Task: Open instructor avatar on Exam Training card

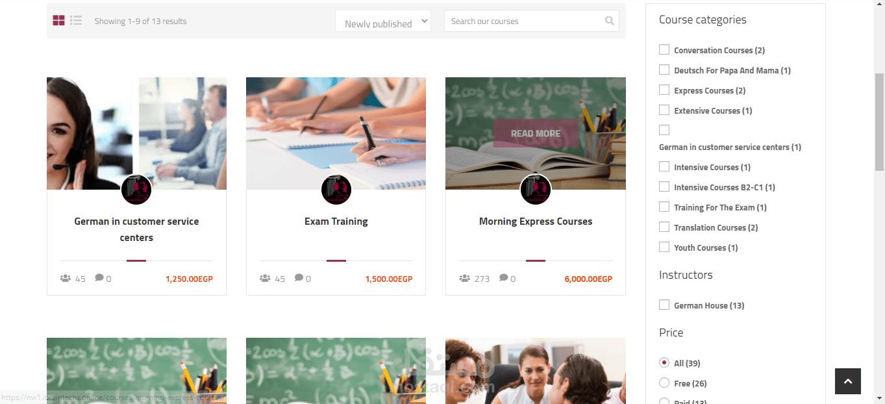Action: pos(336,190)
